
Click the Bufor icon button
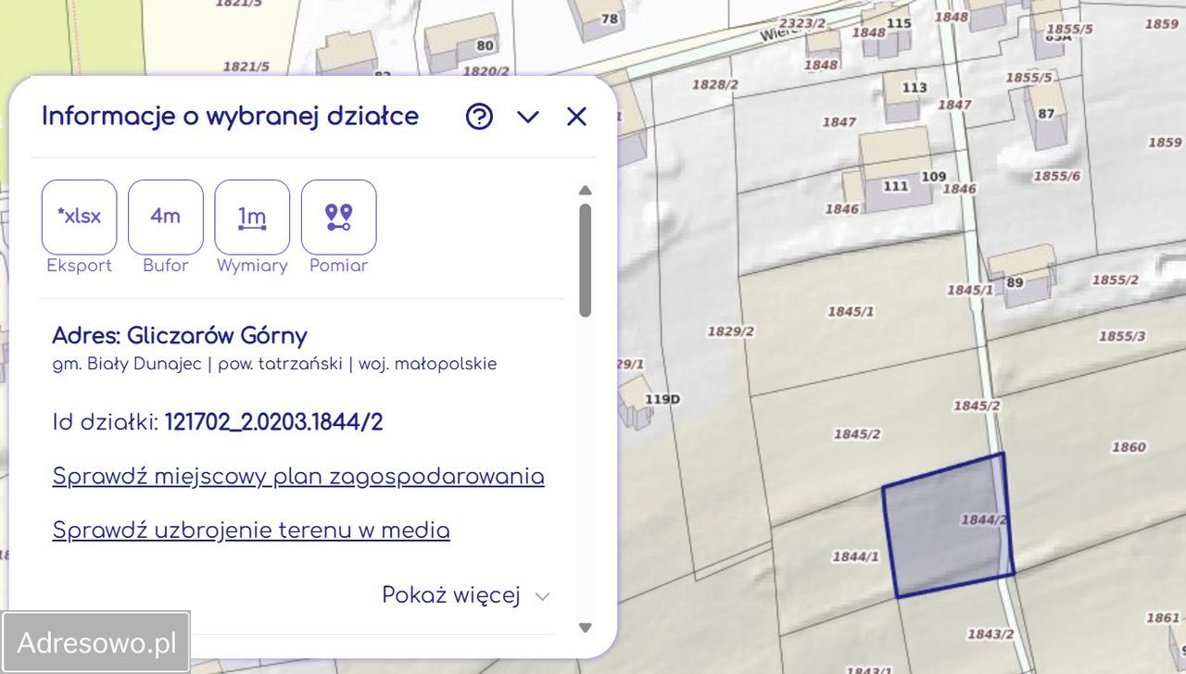pos(165,215)
